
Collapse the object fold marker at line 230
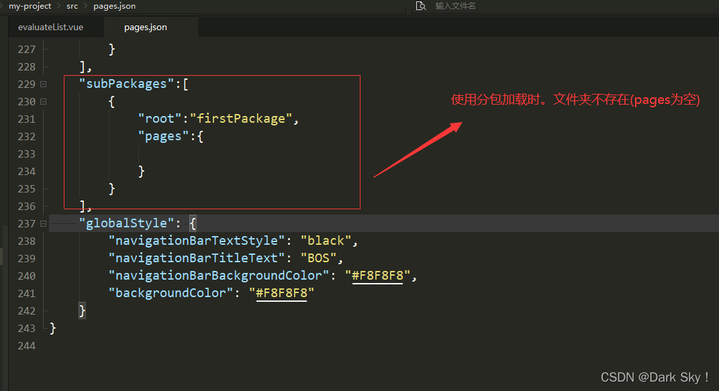pos(42,101)
